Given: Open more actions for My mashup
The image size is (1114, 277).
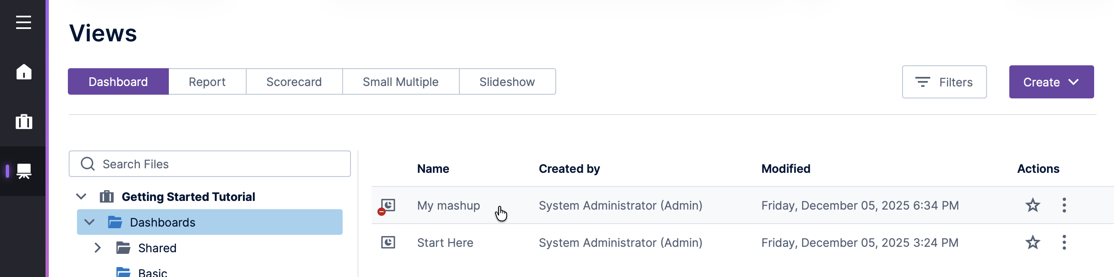Looking at the screenshot, I should pyautogui.click(x=1064, y=205).
